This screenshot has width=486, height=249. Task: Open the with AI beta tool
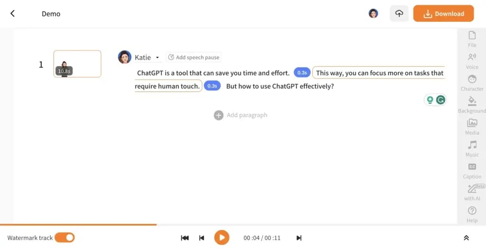472,192
